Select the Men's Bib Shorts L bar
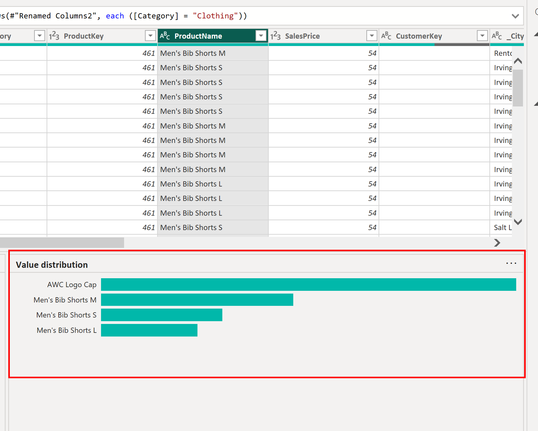538x431 pixels. [149, 330]
